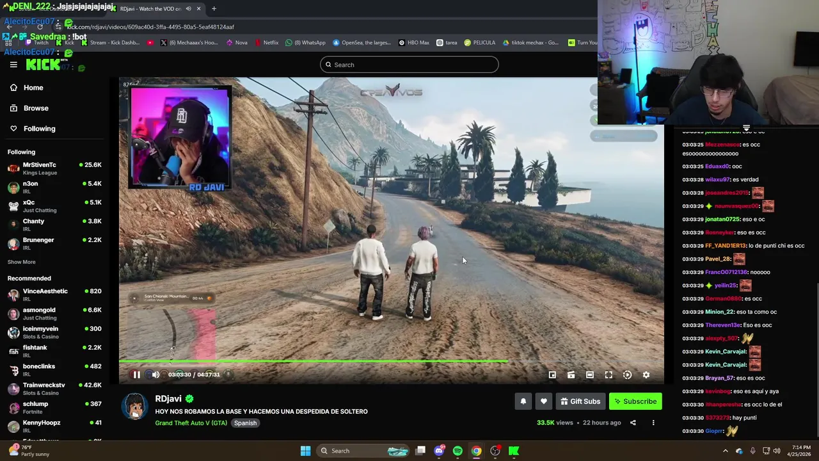This screenshot has width=819, height=461.
Task: Open MrStivenTc channel
Action: point(55,168)
